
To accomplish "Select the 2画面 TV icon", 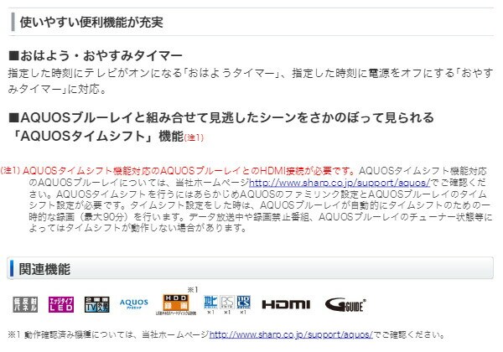I will coord(97,304).
